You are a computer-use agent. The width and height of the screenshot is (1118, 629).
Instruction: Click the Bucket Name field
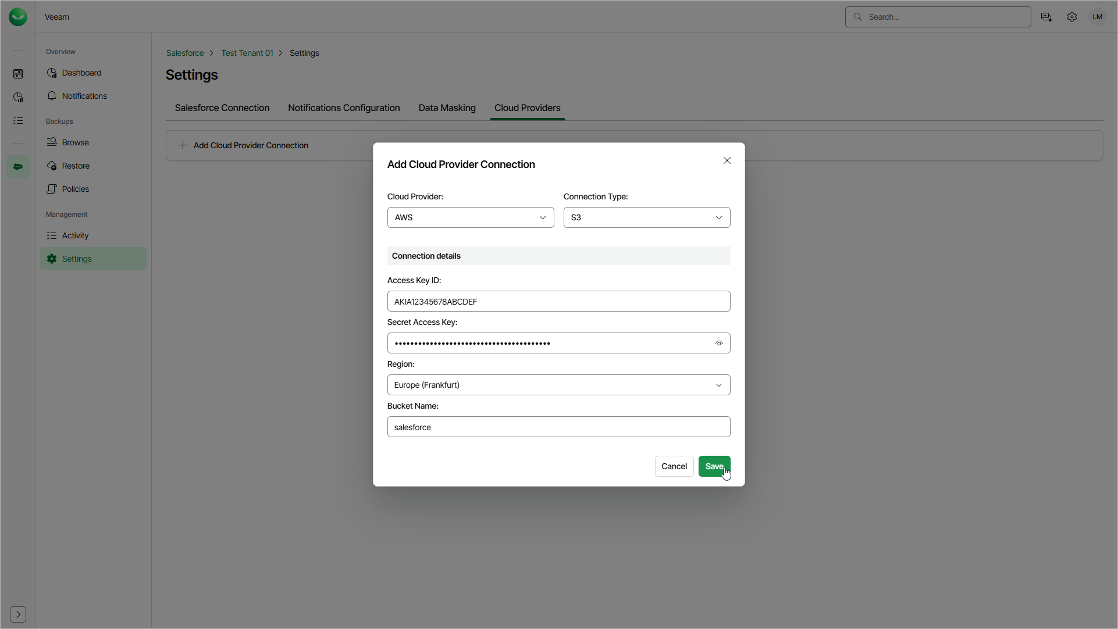tap(558, 427)
